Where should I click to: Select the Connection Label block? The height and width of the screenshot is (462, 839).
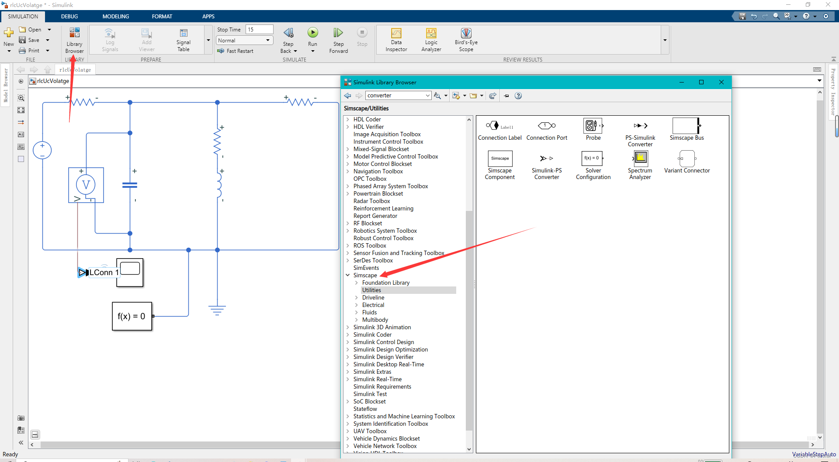(x=499, y=129)
